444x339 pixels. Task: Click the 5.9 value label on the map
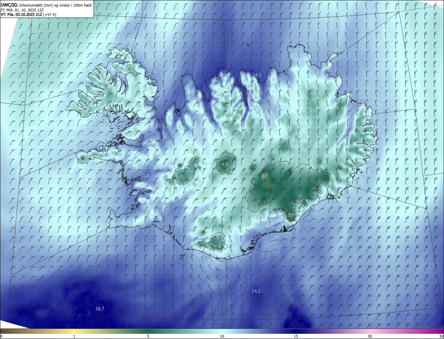pyautogui.click(x=217, y=247)
